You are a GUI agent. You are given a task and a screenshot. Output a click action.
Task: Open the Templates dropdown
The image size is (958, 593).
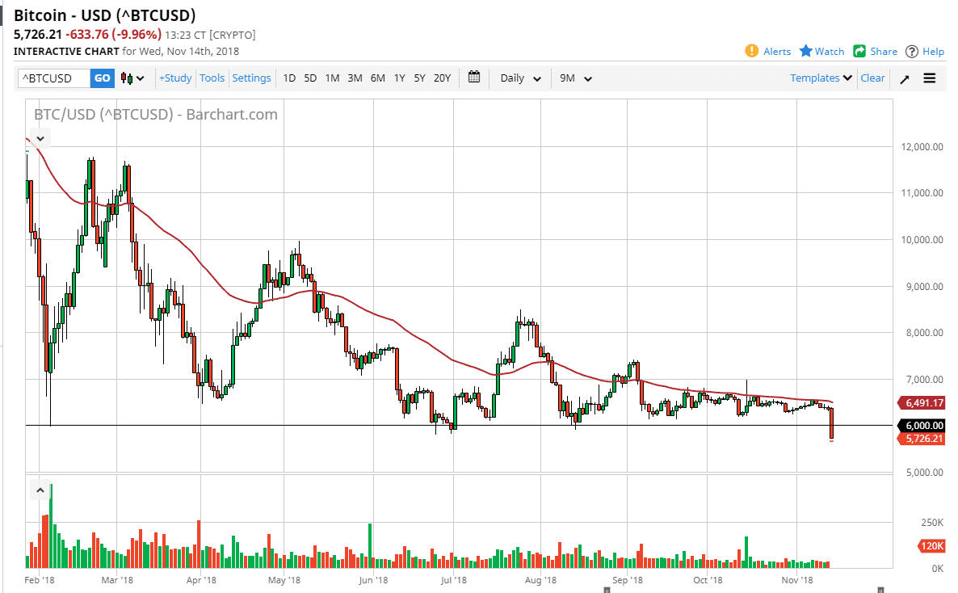[x=820, y=78]
